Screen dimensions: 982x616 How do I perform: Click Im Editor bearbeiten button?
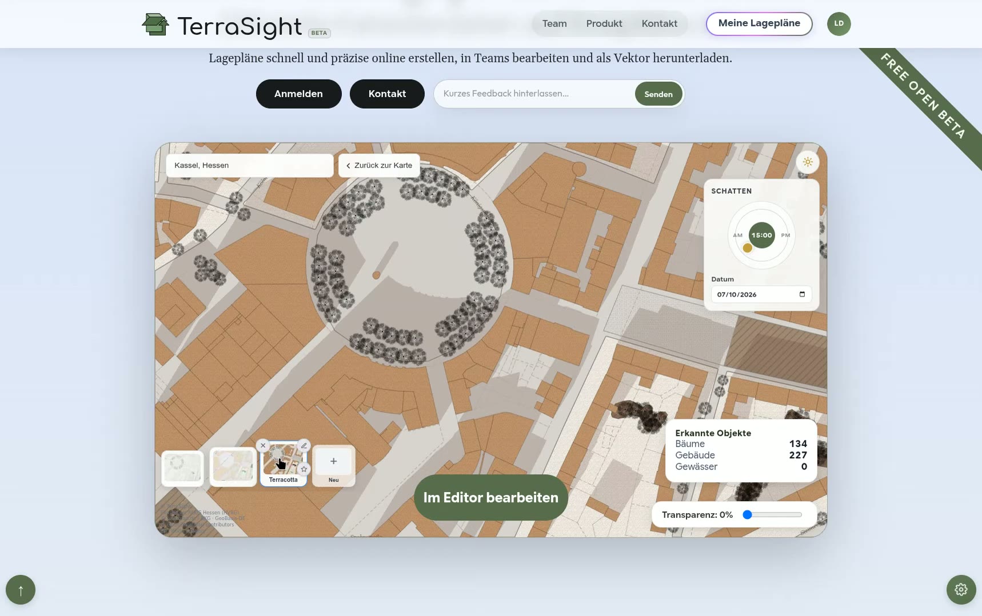coord(490,498)
